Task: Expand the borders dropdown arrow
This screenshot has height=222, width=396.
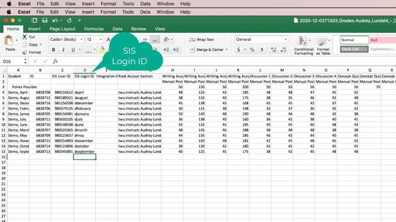Action: point(95,50)
